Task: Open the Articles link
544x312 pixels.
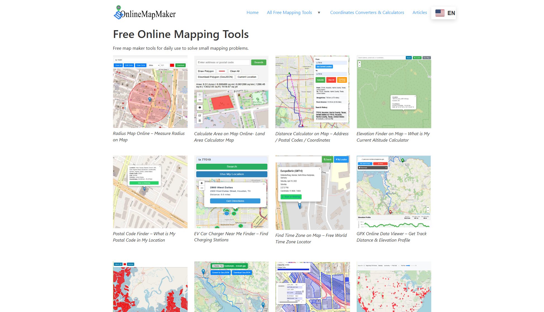Action: coord(420,13)
